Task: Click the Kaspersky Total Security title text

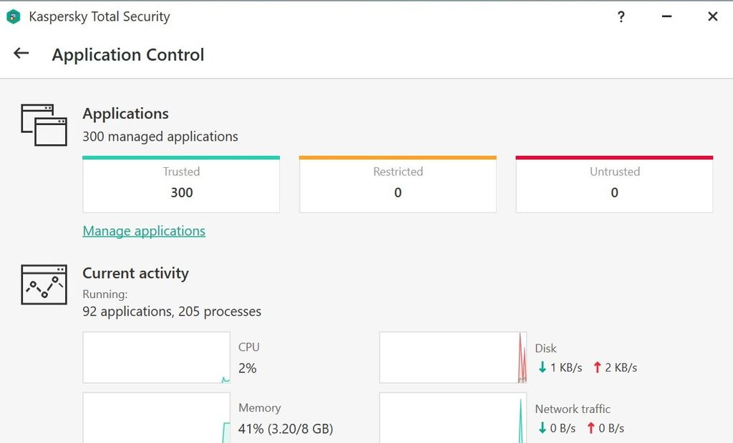Action: (x=98, y=16)
